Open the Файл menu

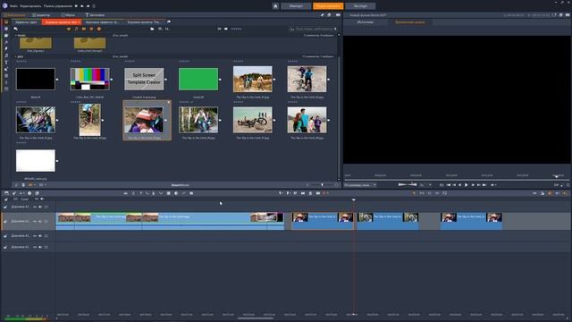tap(14, 6)
